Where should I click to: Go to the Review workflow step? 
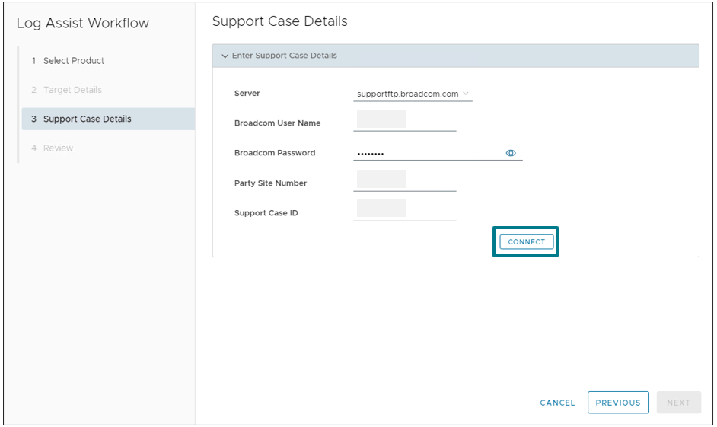(58, 148)
